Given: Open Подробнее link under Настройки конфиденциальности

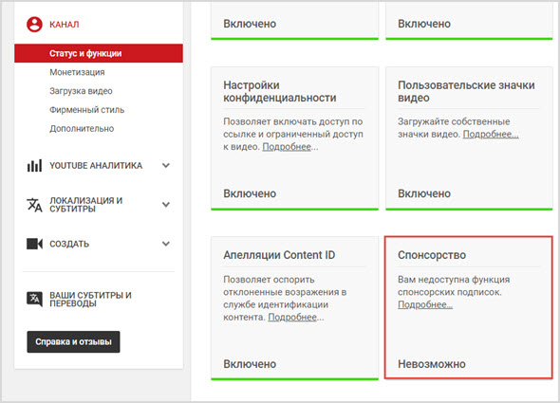Looking at the screenshot, I should click(287, 147).
